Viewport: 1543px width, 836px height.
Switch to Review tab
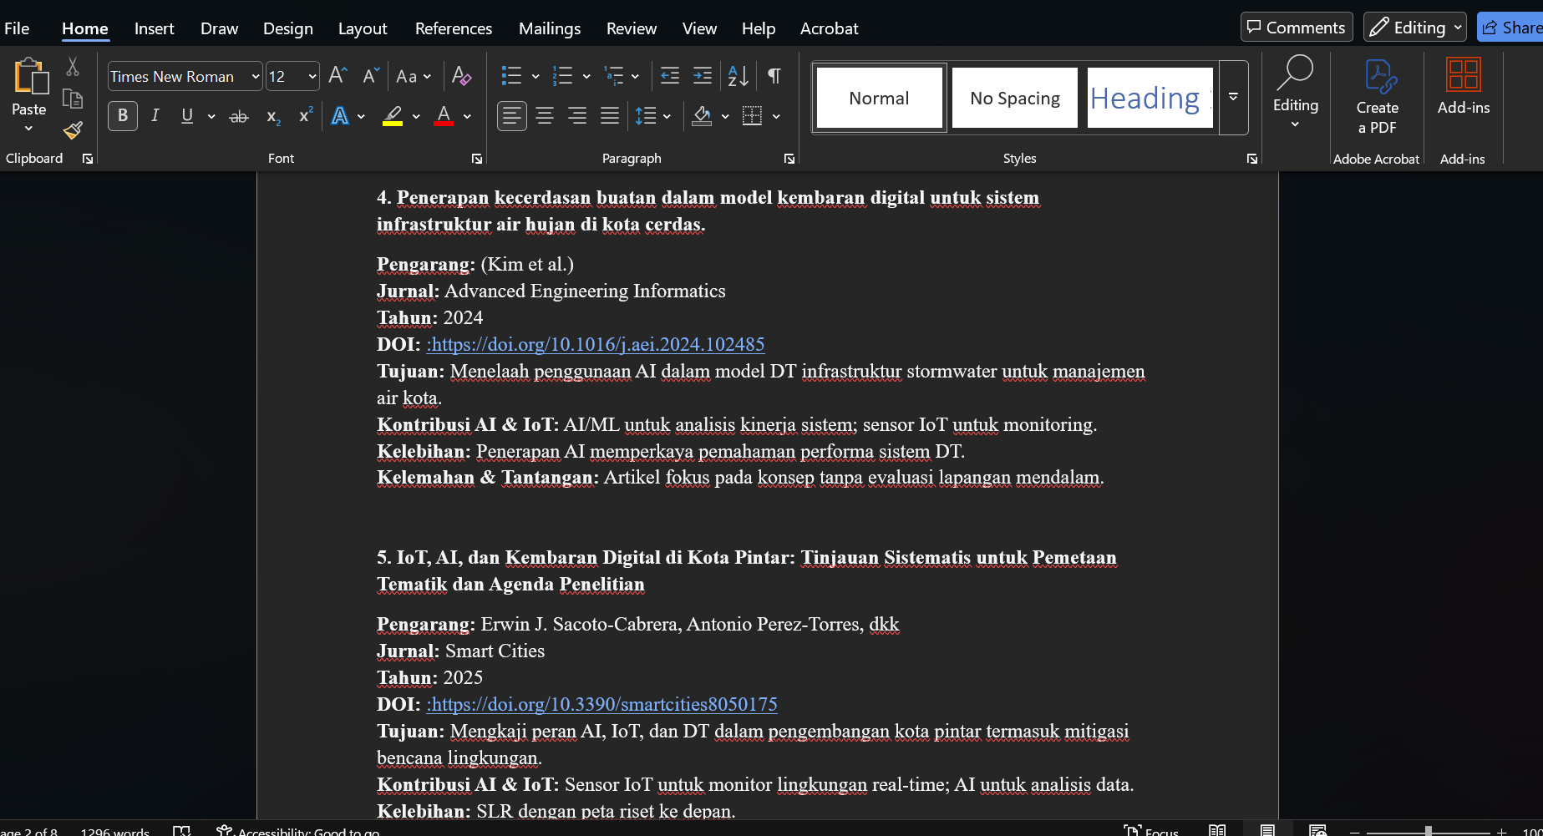tap(632, 28)
